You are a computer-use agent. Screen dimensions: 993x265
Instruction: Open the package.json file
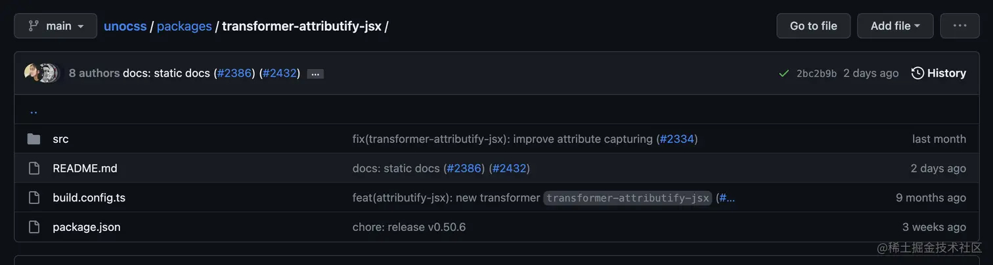87,227
